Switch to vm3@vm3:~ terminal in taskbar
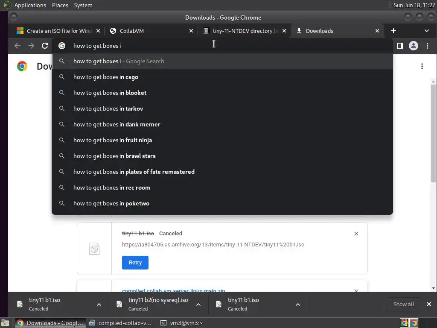 point(182,323)
